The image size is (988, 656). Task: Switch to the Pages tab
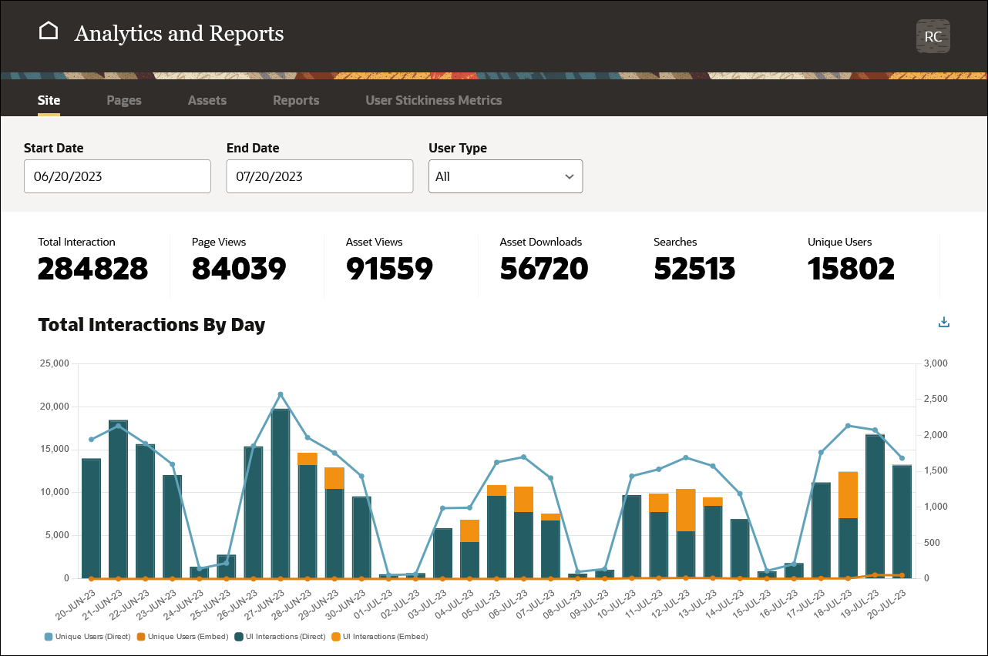point(123,100)
